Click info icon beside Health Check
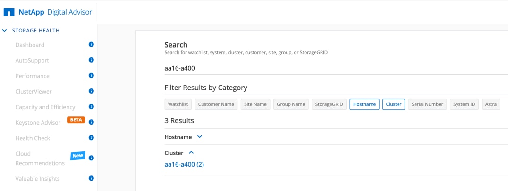508x191 pixels. pyautogui.click(x=91, y=138)
